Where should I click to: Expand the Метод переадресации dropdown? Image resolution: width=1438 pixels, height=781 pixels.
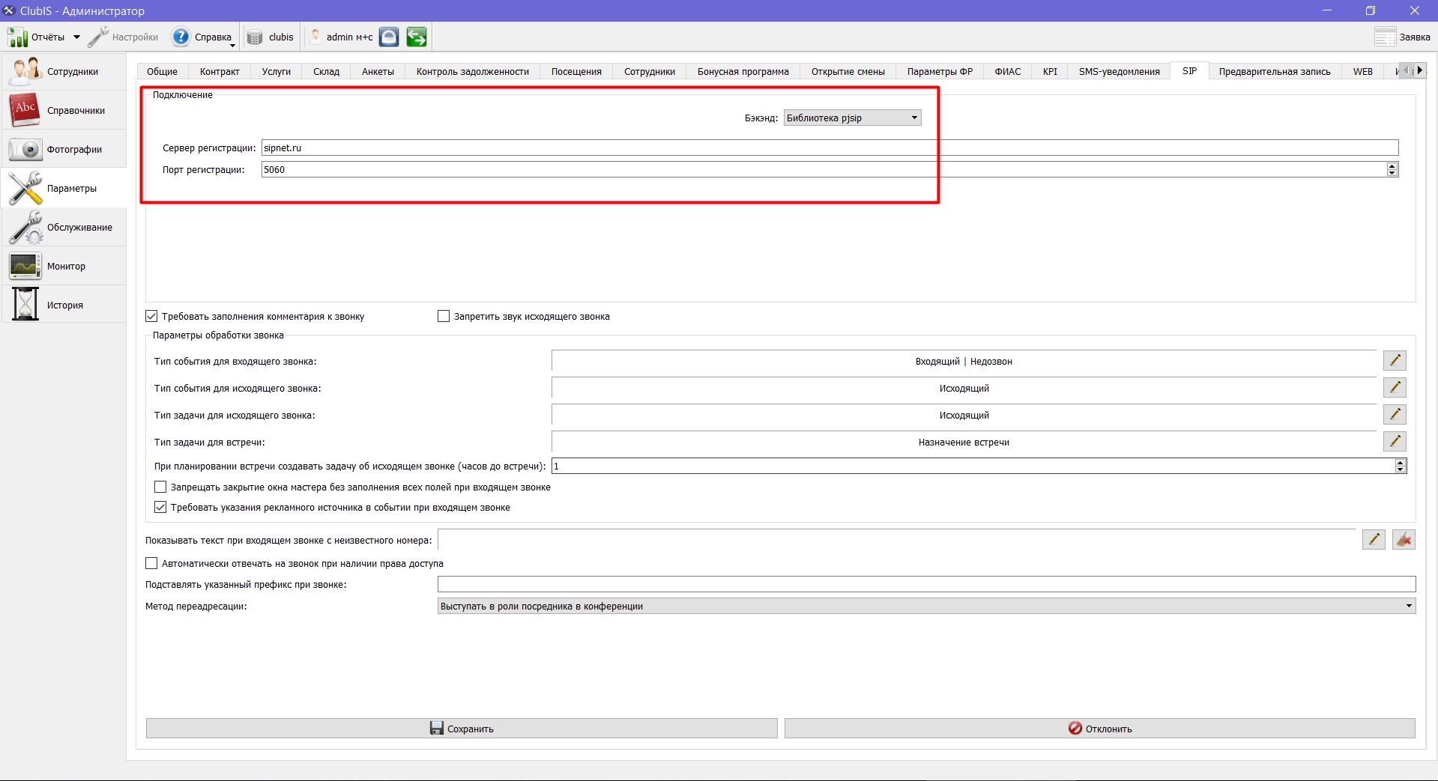tap(926, 606)
